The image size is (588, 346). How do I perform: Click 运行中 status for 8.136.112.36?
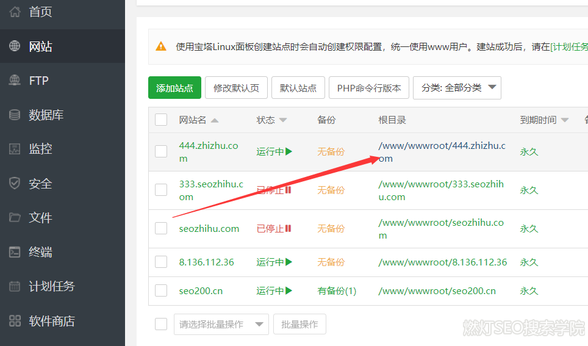point(270,262)
